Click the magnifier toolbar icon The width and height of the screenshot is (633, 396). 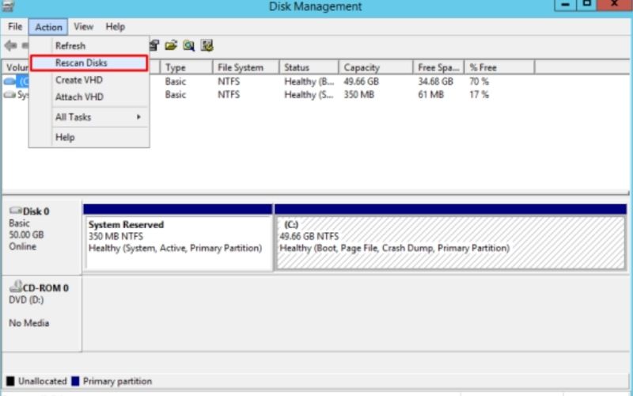(188, 46)
